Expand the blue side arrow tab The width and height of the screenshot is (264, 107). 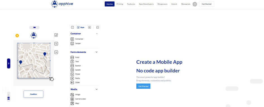(9, 63)
